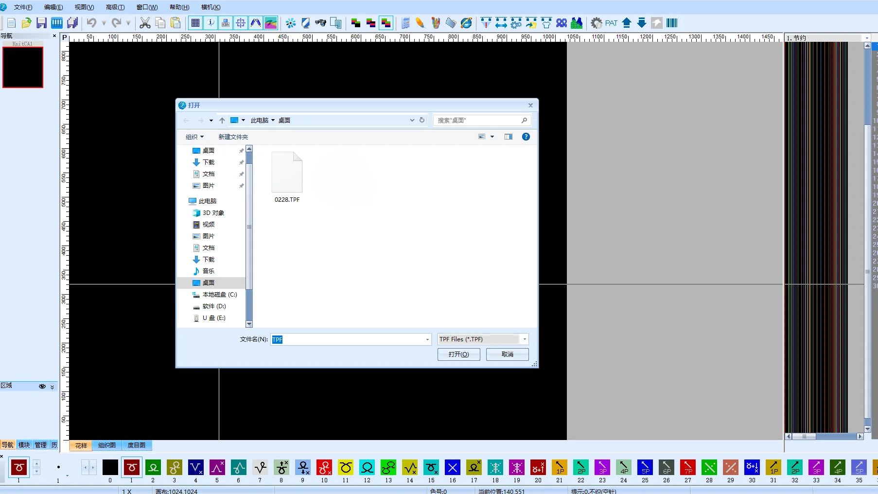Screen dimensions: 878x494
Task: Click the refresh icon in the address bar
Action: (x=422, y=120)
